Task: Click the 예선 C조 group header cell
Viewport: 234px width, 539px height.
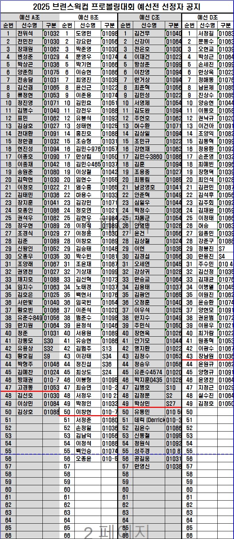Action: pyautogui.click(x=150, y=17)
